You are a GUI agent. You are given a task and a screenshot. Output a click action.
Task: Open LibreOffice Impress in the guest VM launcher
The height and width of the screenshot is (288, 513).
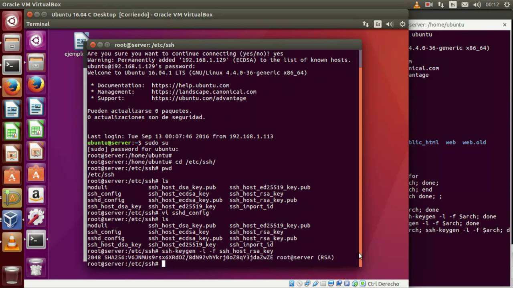(36, 152)
